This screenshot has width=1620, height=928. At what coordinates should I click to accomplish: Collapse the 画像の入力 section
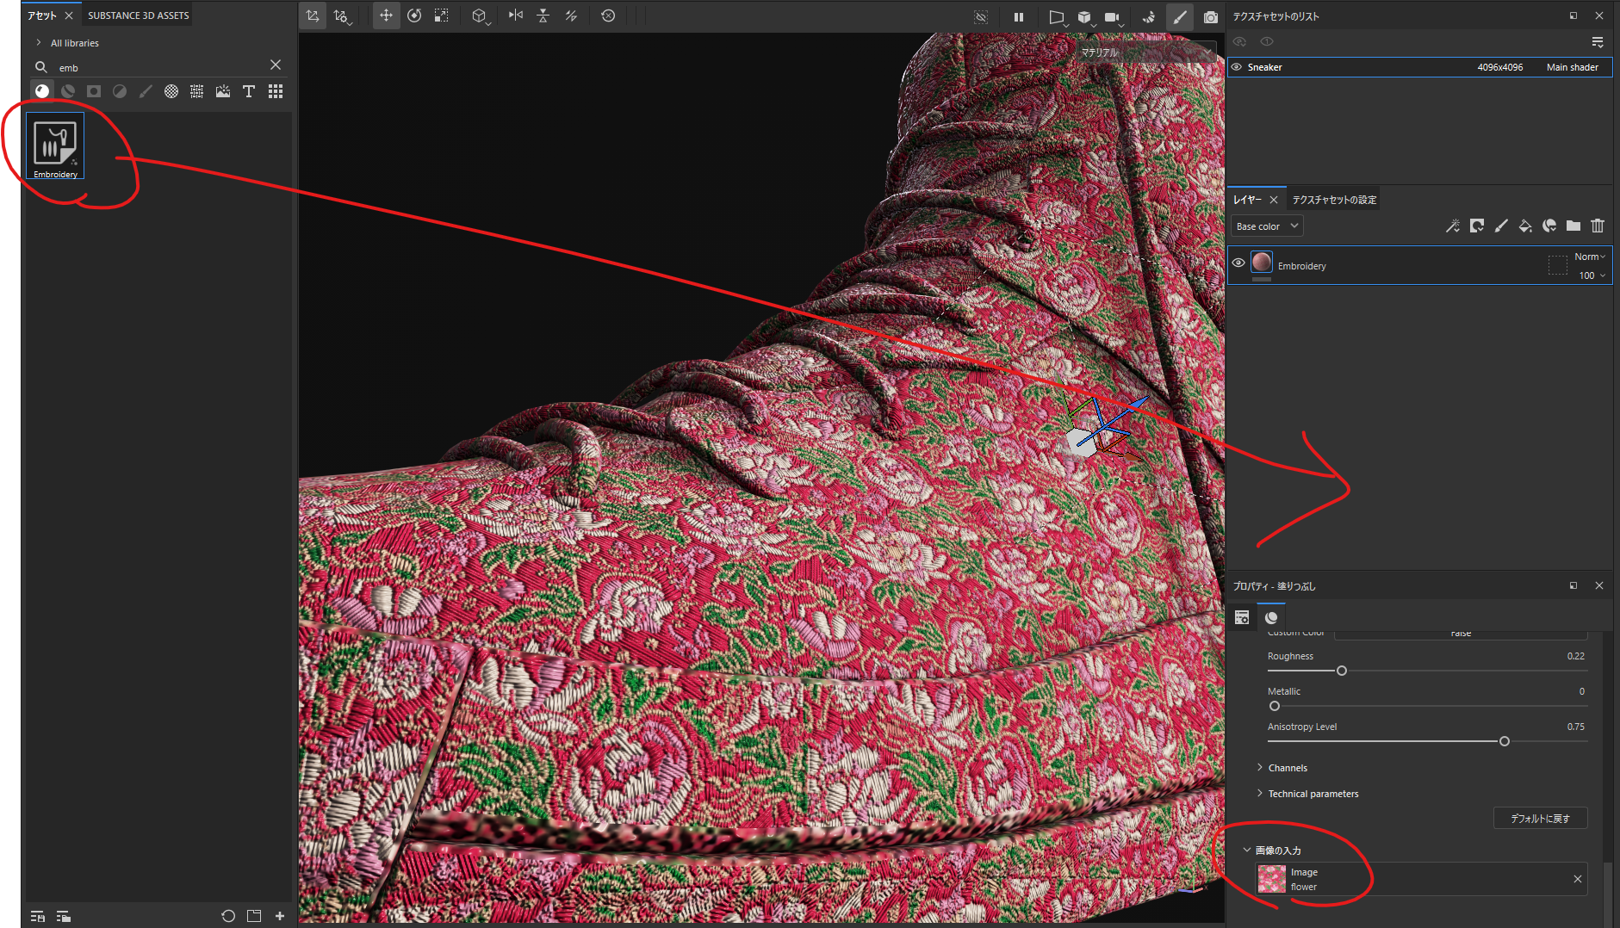[1246, 850]
